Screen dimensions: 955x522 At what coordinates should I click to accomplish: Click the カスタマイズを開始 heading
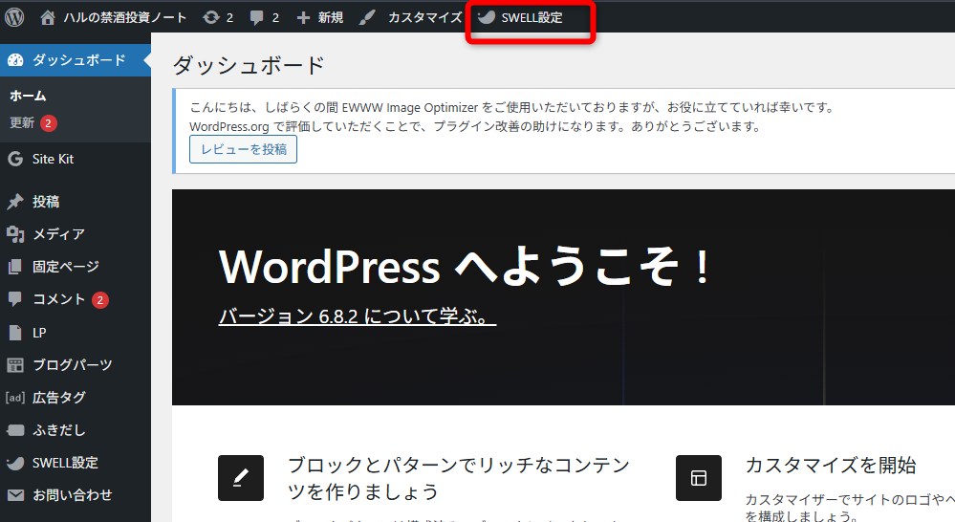pyautogui.click(x=831, y=466)
